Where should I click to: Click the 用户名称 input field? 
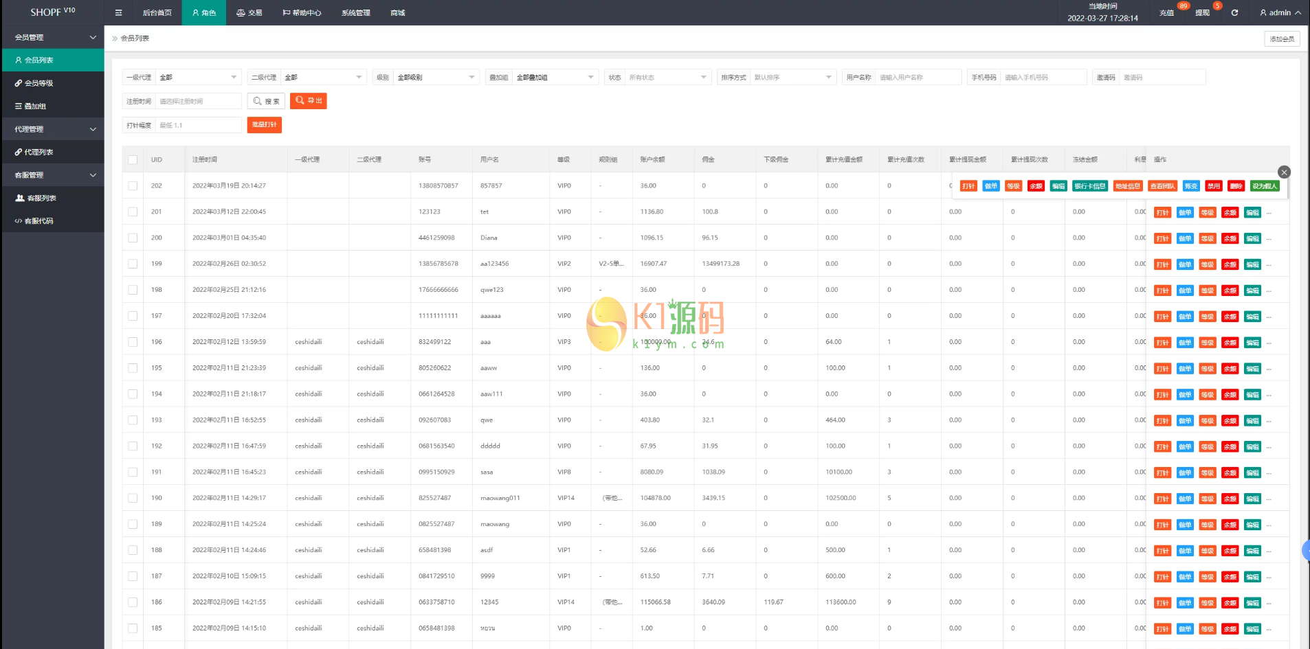pyautogui.click(x=918, y=78)
